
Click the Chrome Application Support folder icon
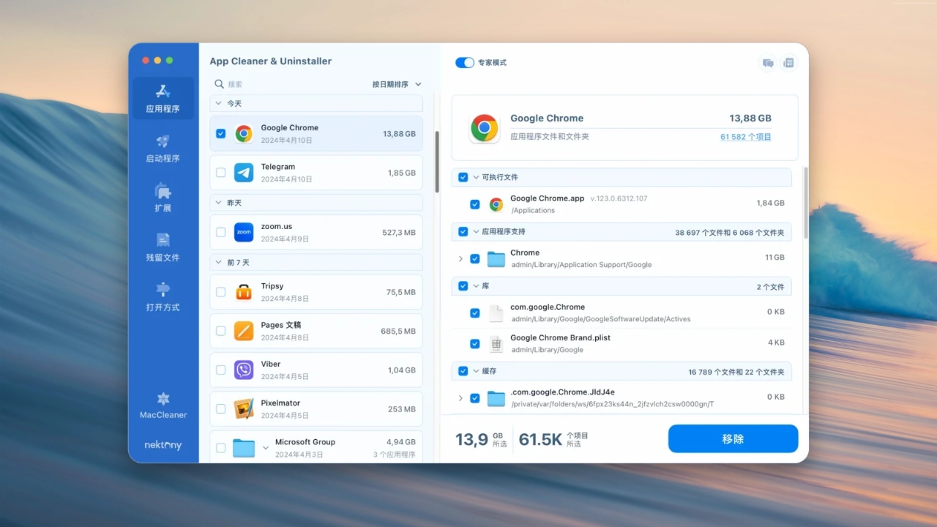click(x=496, y=258)
